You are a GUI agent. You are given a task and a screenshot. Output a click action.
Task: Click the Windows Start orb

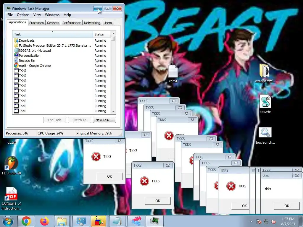coord(8,221)
